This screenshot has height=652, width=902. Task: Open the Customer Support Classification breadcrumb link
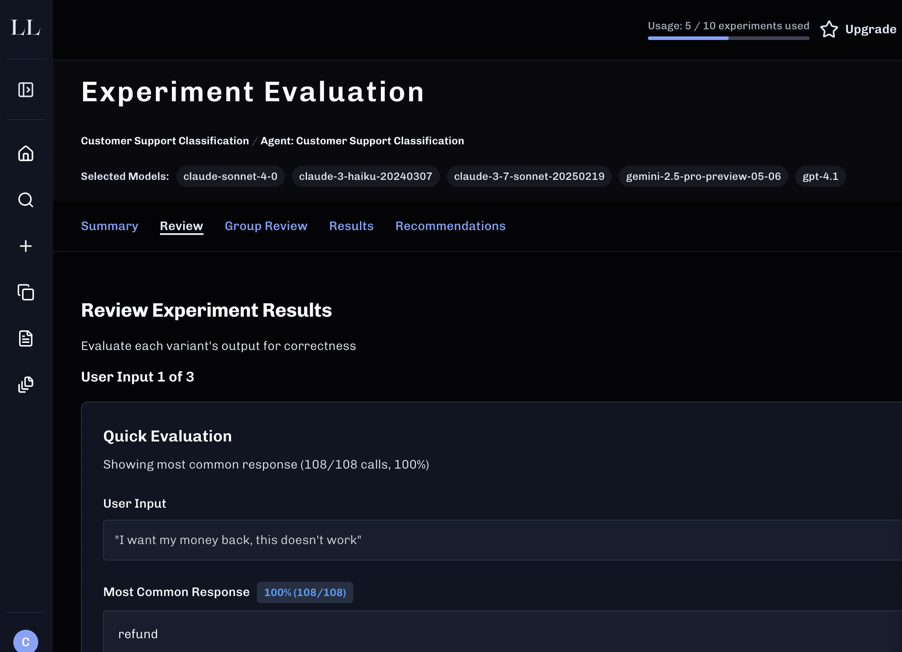click(165, 141)
